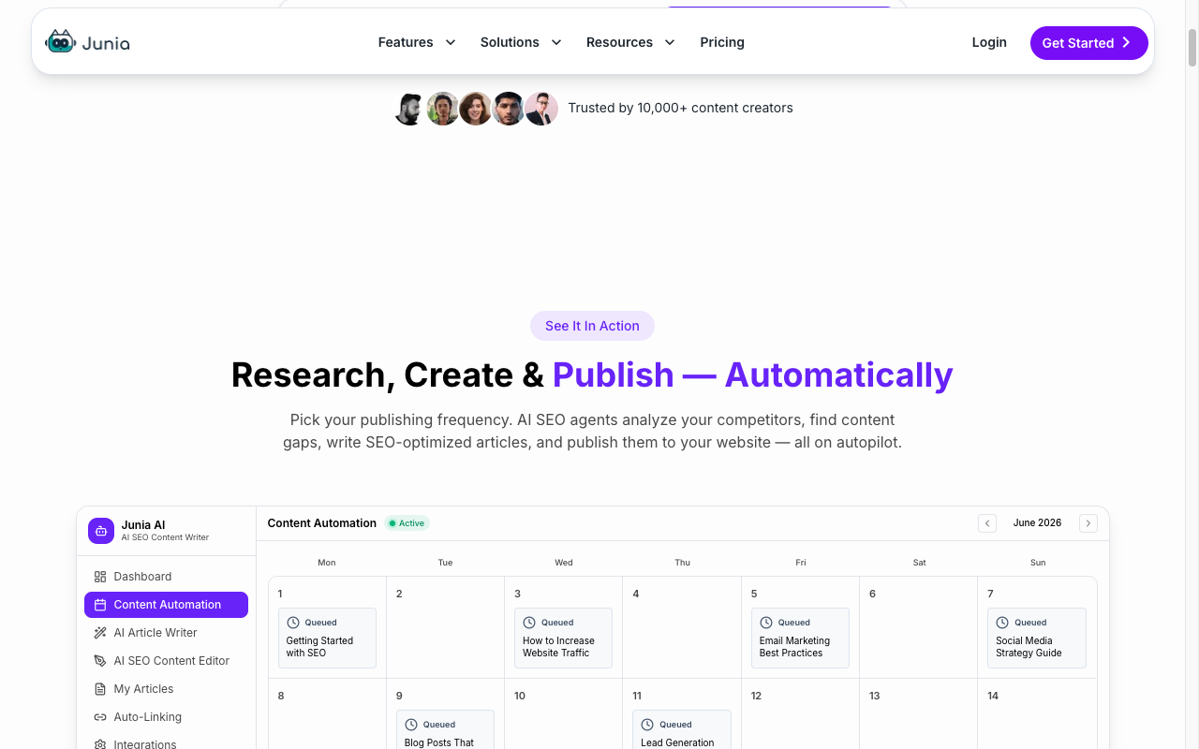Click clock icon on How to Increase Website Traffic card
1199x749 pixels.
[529, 623]
